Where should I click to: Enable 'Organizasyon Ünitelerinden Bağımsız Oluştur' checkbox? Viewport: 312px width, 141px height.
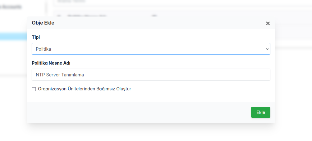pos(34,89)
